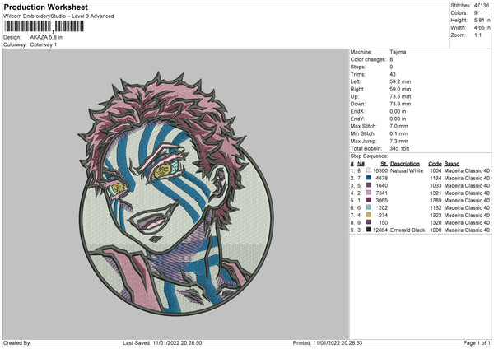Click the Min Stitch value 0.1 mm

tap(398, 133)
